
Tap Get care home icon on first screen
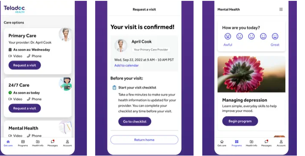pyautogui.click(x=8, y=143)
